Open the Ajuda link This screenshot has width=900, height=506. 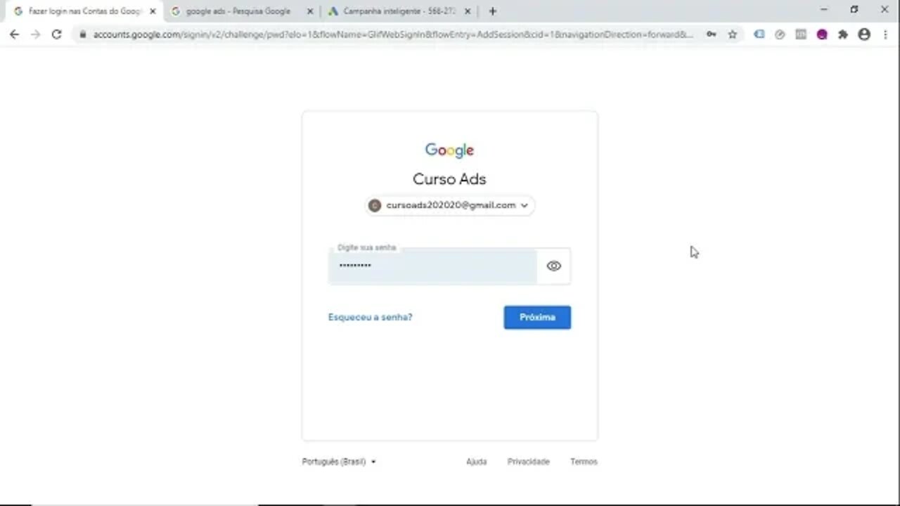click(x=476, y=462)
